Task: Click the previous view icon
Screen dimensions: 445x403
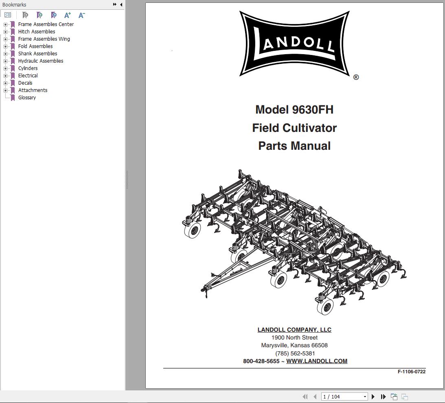Action: [394, 396]
